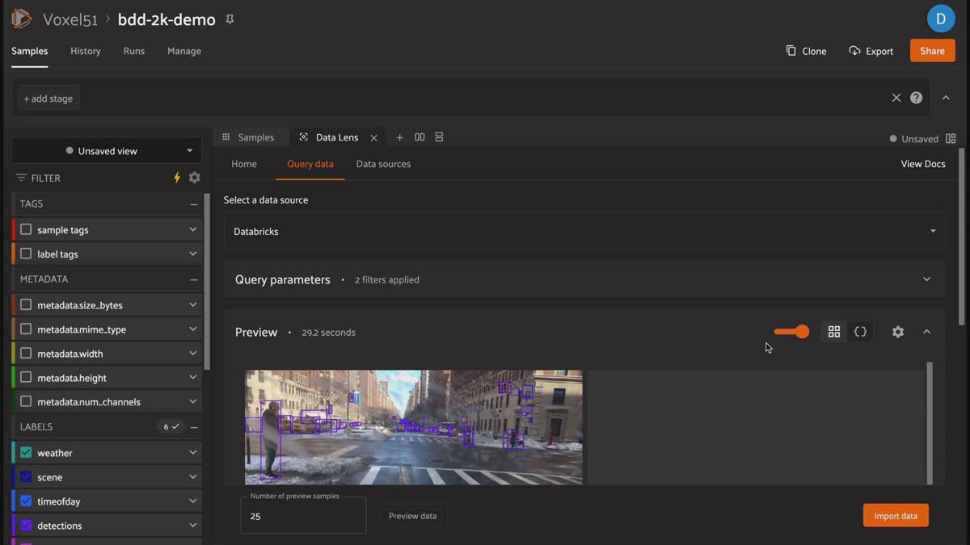Check the metadata.size_bytes checkbox
The height and width of the screenshot is (545, 970).
(x=26, y=304)
